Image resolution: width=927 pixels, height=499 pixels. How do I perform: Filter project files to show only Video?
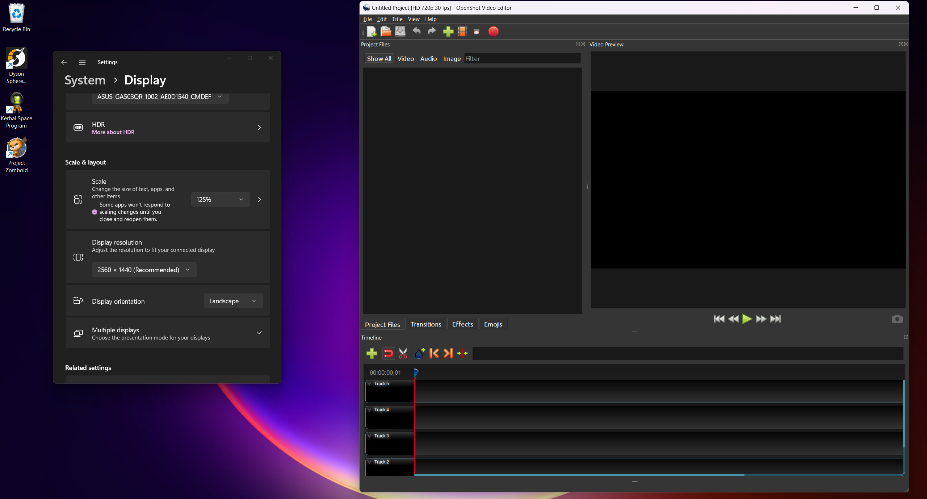point(406,58)
